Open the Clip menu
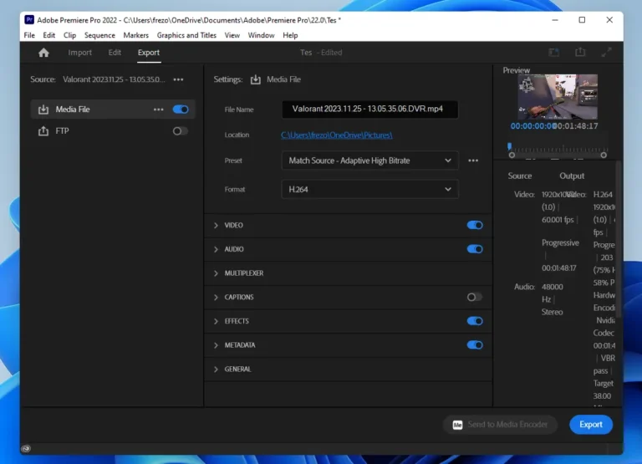The width and height of the screenshot is (642, 464). [69, 35]
